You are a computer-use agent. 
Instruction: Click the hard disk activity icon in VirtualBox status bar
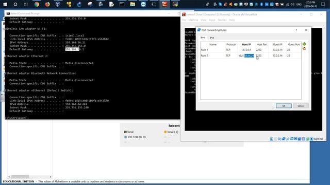[x=272, y=139]
